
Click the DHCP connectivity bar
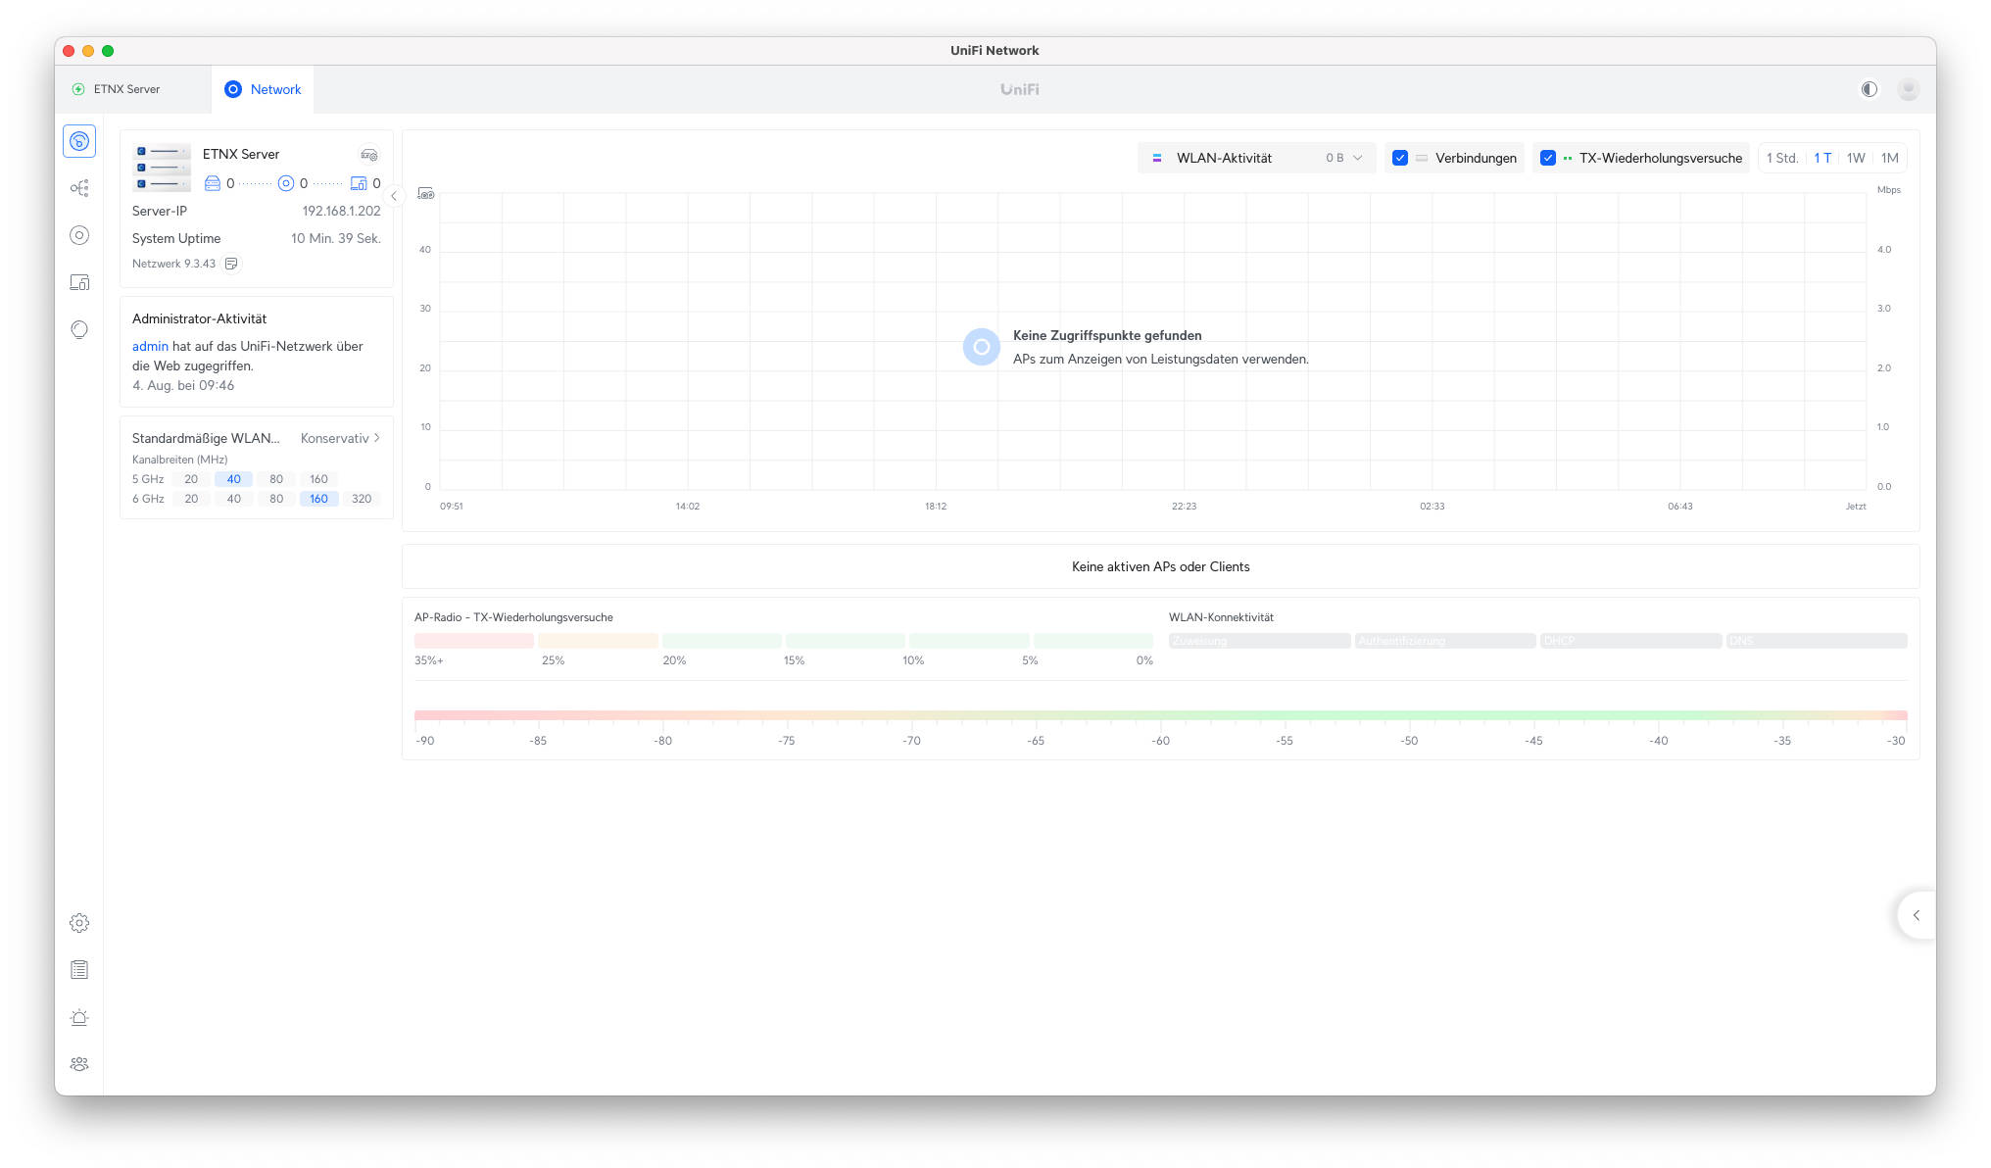[x=1630, y=641]
